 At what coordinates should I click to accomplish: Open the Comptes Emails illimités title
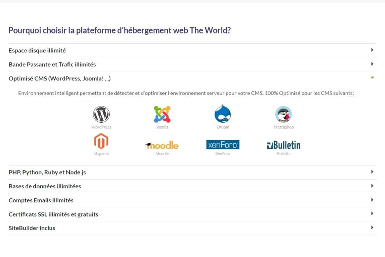click(x=41, y=200)
